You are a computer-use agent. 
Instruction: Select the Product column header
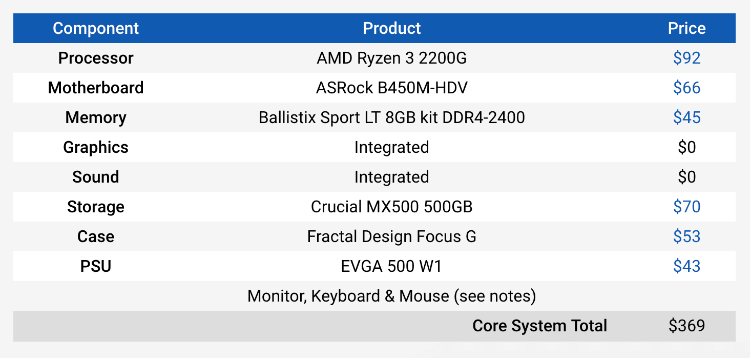tap(391, 28)
